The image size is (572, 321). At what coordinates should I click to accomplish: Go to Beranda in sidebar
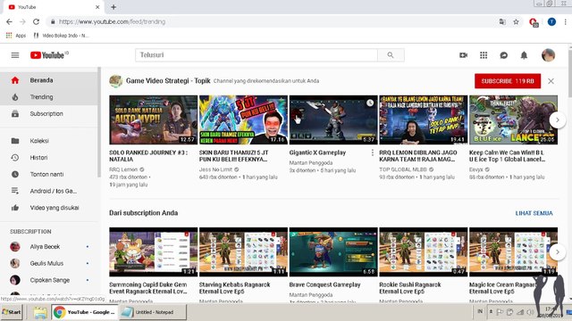[48, 80]
